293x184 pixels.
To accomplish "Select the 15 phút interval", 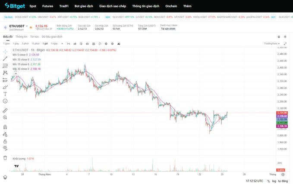I will 35,43.
